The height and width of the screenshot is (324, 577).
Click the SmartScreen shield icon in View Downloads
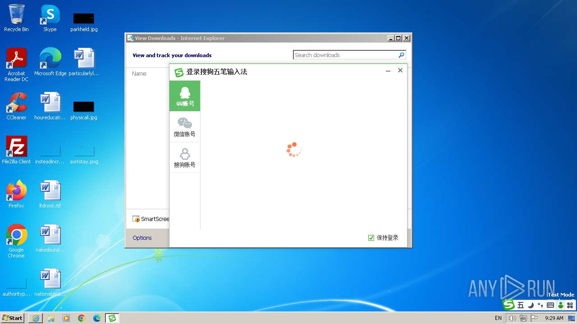(x=136, y=219)
